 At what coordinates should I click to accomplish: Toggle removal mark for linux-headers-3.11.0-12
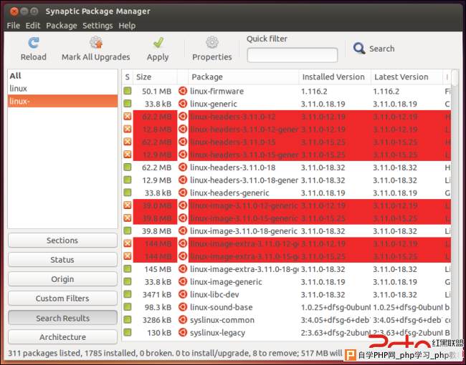tap(128, 117)
